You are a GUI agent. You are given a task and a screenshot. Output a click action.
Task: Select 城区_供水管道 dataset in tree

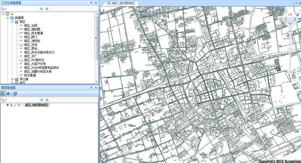coord(33,33)
